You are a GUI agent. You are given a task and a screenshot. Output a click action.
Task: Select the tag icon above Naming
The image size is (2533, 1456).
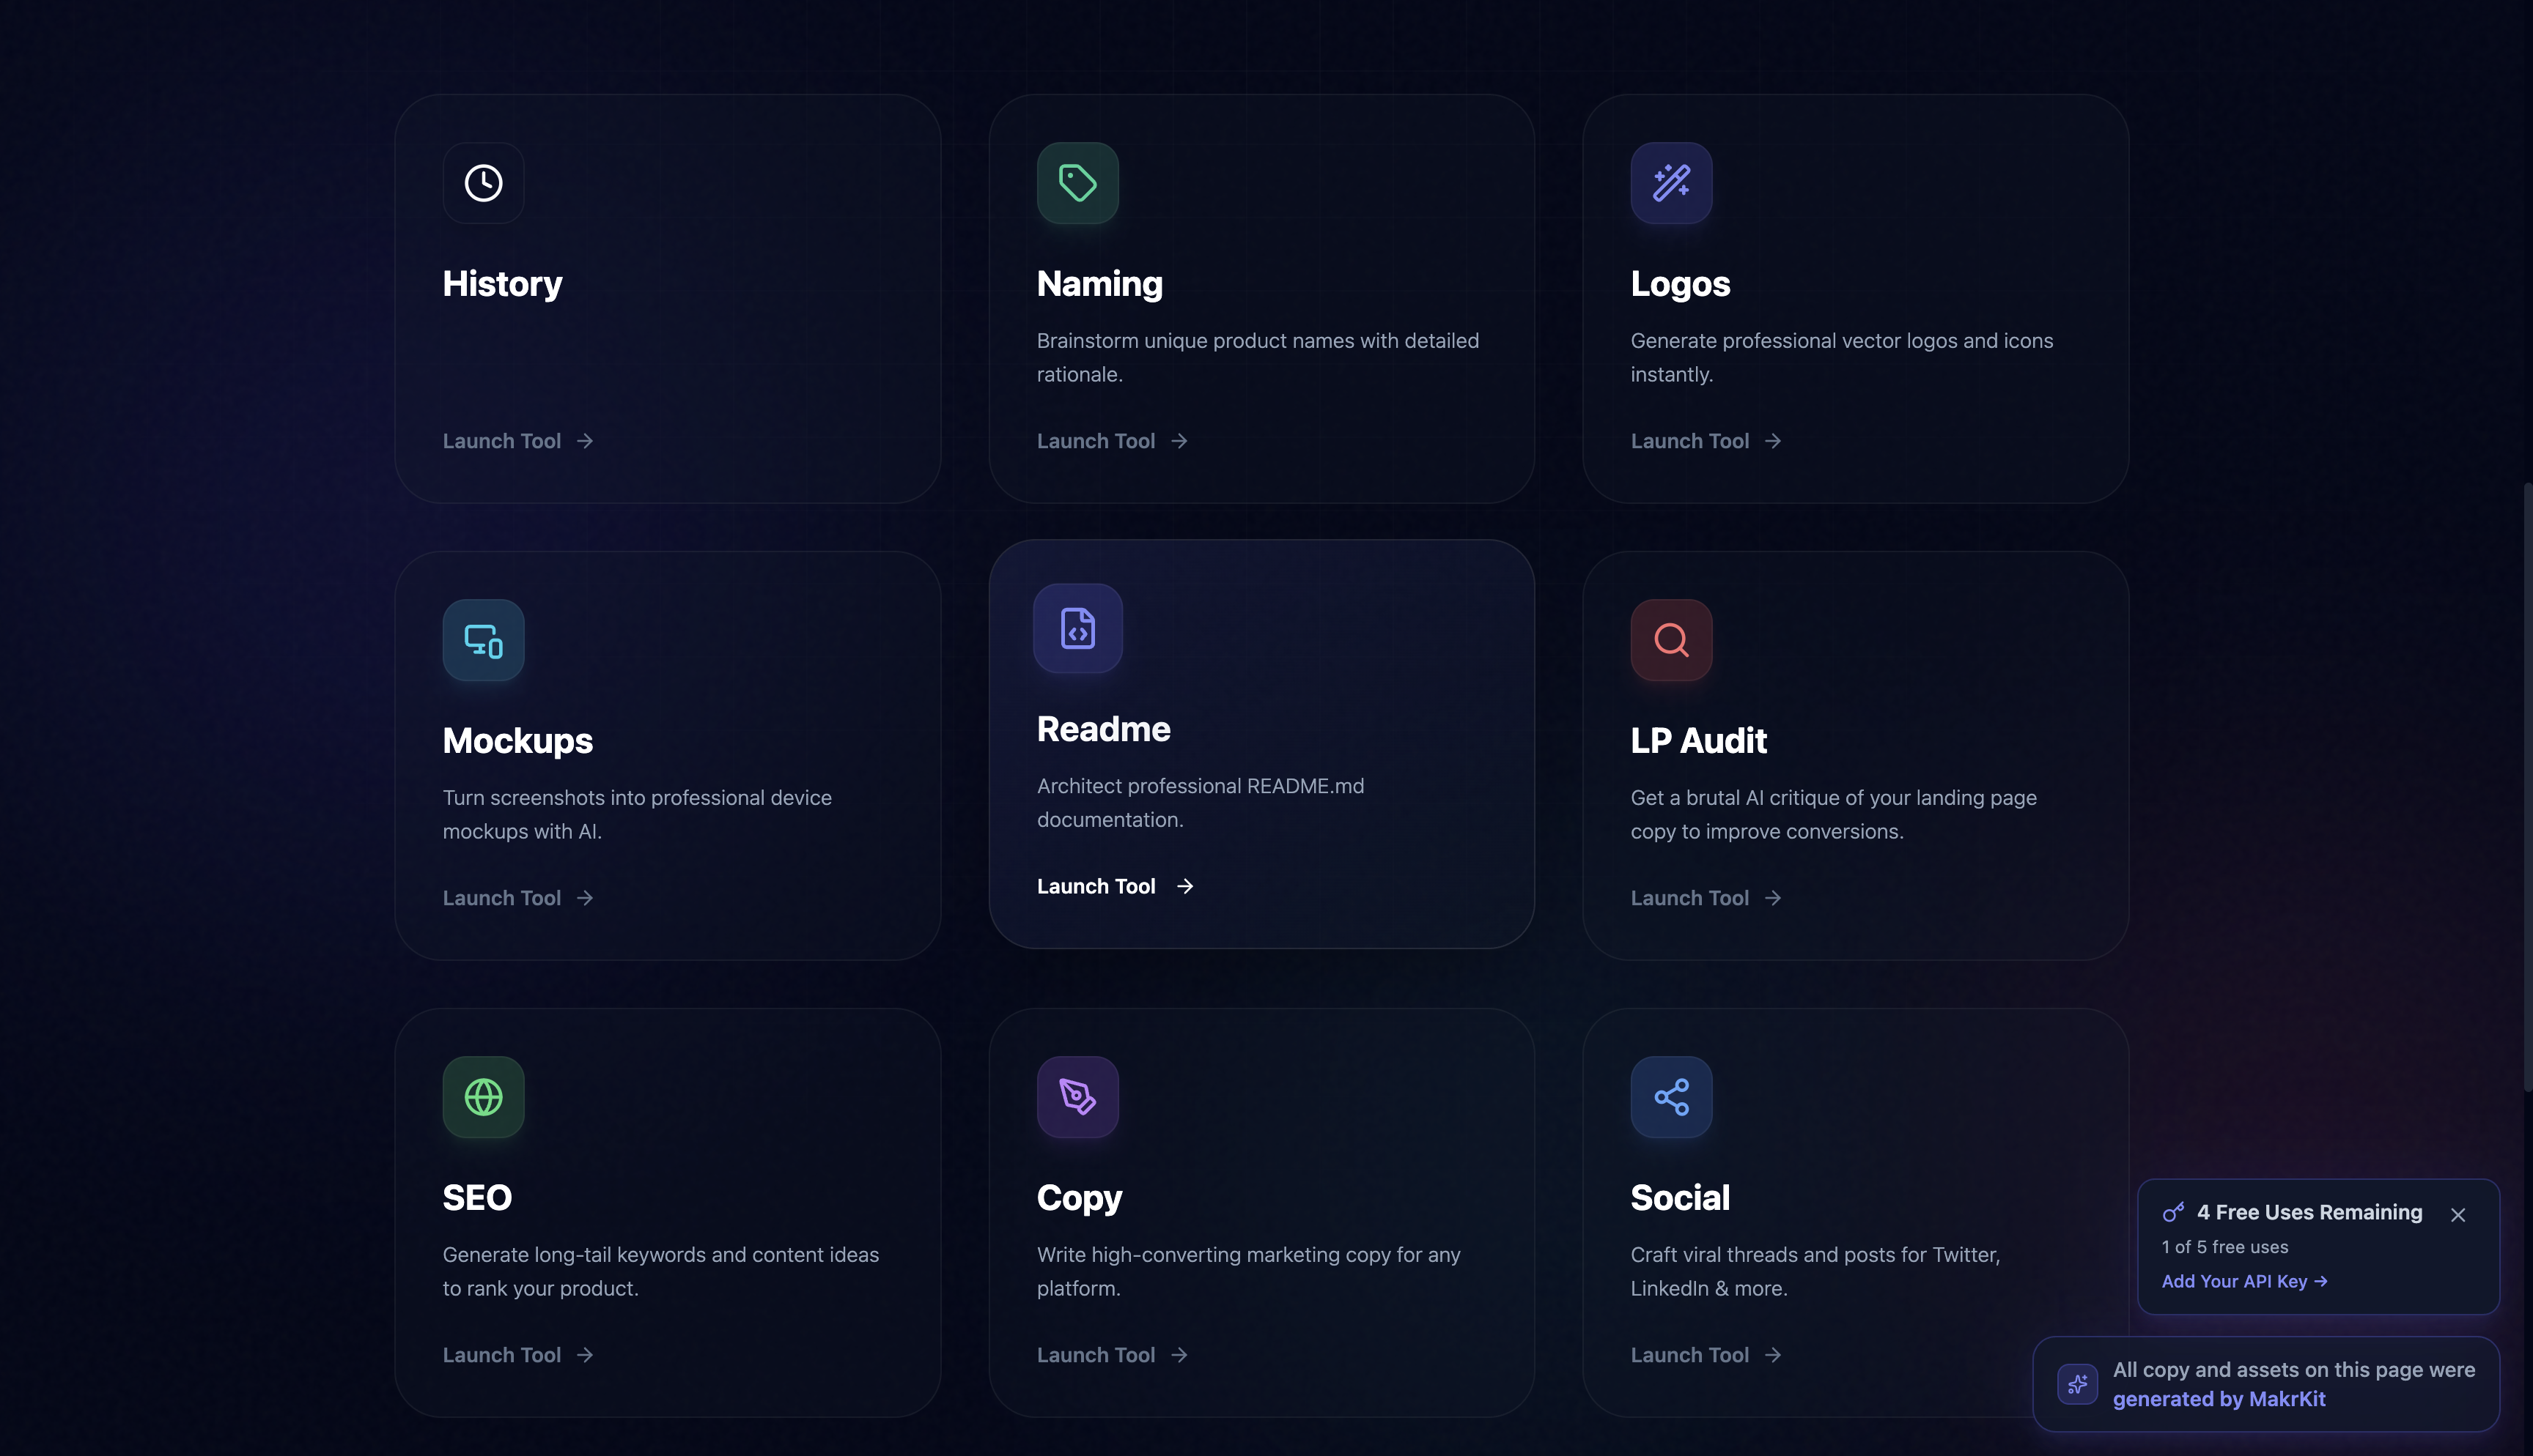pyautogui.click(x=1077, y=183)
